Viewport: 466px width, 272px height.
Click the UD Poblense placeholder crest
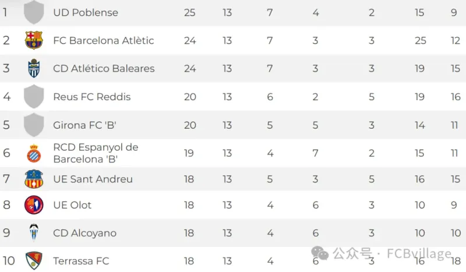coord(34,12)
